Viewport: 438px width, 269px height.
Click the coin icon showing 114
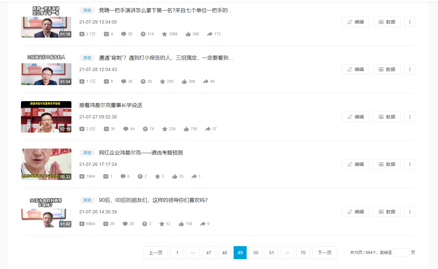pos(143,34)
